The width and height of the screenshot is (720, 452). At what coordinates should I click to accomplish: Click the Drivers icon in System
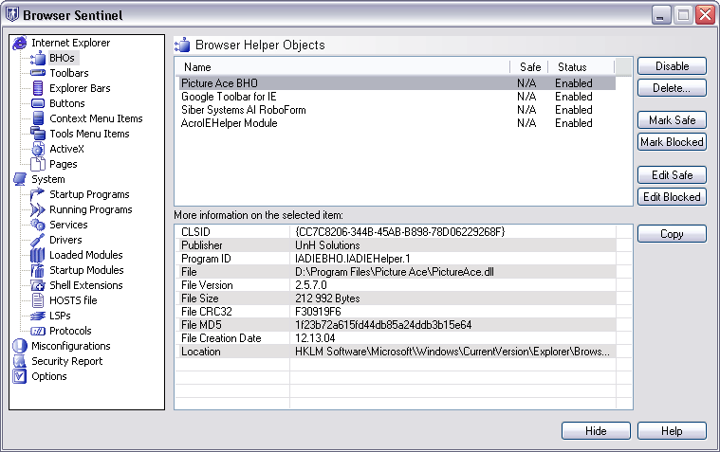(38, 240)
